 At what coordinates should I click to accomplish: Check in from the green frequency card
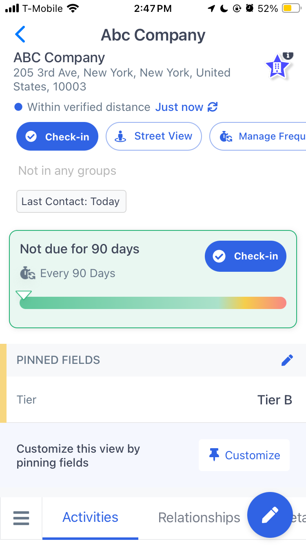coord(246,256)
